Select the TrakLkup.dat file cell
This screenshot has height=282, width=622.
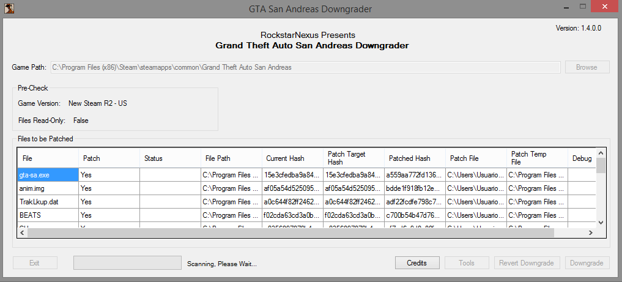[48, 202]
